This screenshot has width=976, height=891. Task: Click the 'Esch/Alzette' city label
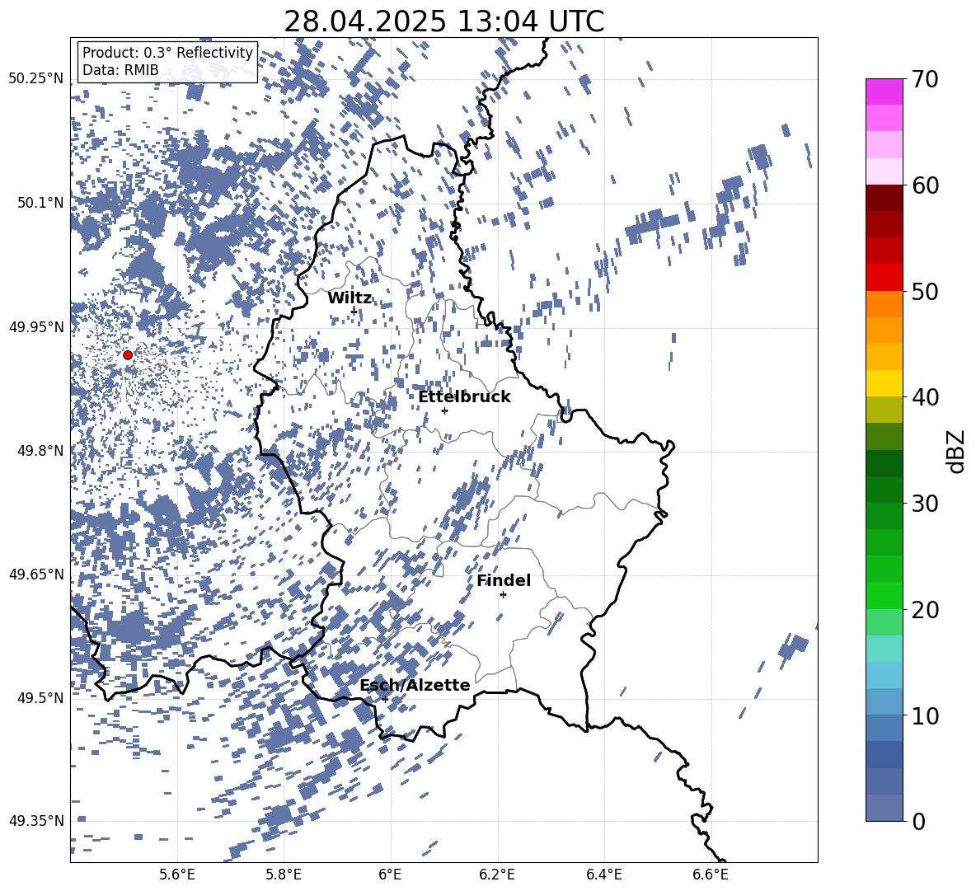(415, 686)
